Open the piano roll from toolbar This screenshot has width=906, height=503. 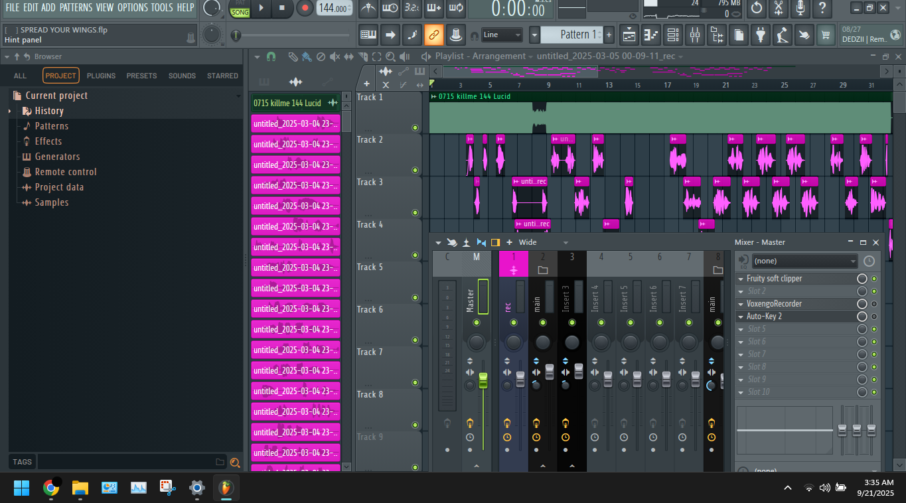[x=650, y=35]
